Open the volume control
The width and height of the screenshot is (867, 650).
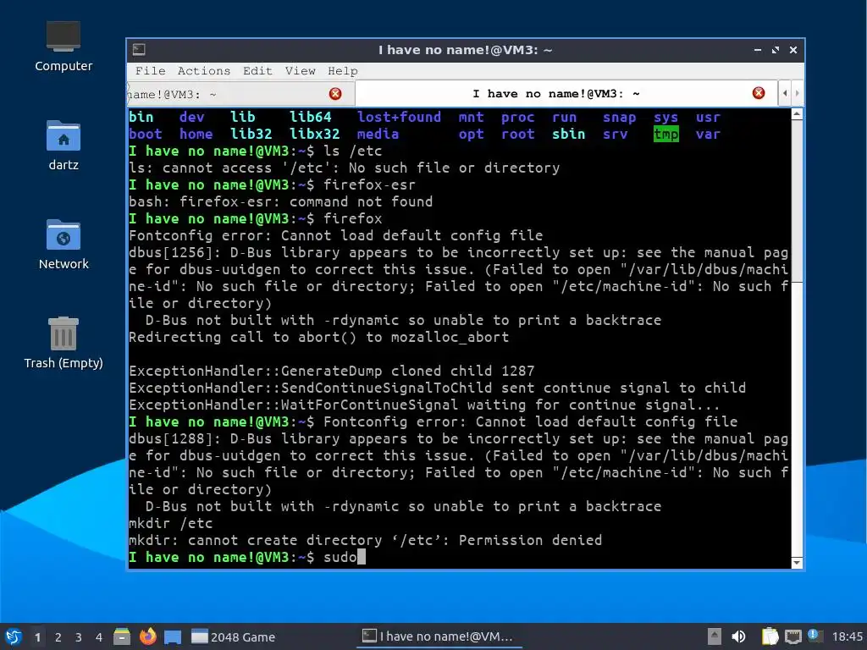point(738,636)
